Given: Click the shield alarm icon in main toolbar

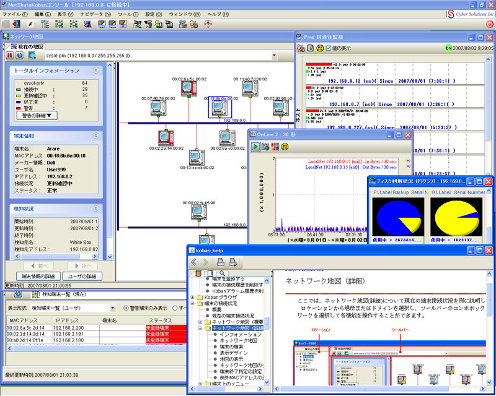Looking at the screenshot, I should pos(193,24).
